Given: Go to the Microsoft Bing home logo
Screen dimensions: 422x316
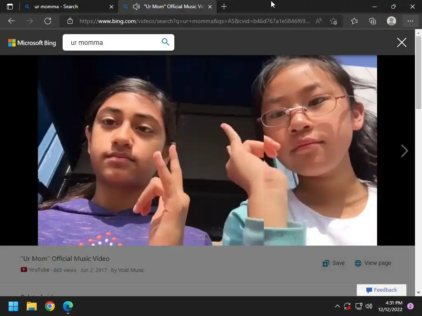Looking at the screenshot, I should click(32, 43).
